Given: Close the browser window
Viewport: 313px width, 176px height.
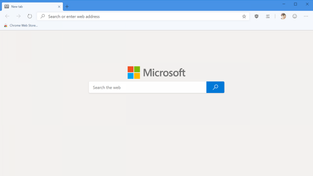Looking at the screenshot, I should 307,4.
